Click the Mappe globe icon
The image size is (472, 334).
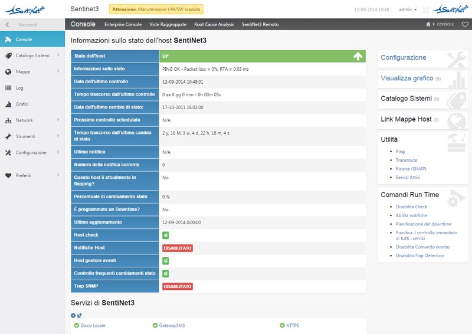[8, 71]
